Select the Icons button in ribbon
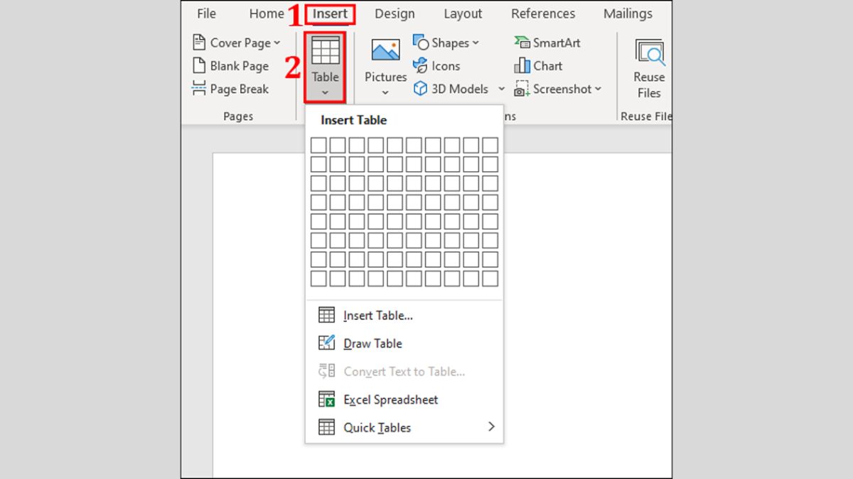Screen dimensions: 853x479 (x=436, y=66)
